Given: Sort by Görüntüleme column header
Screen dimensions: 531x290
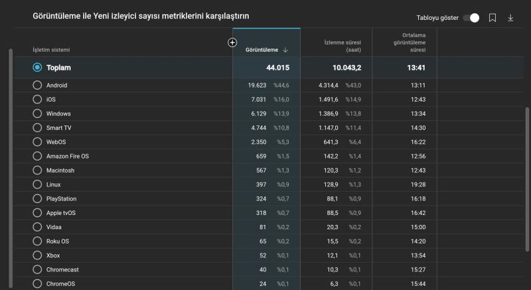Looking at the screenshot, I should 263,50.
